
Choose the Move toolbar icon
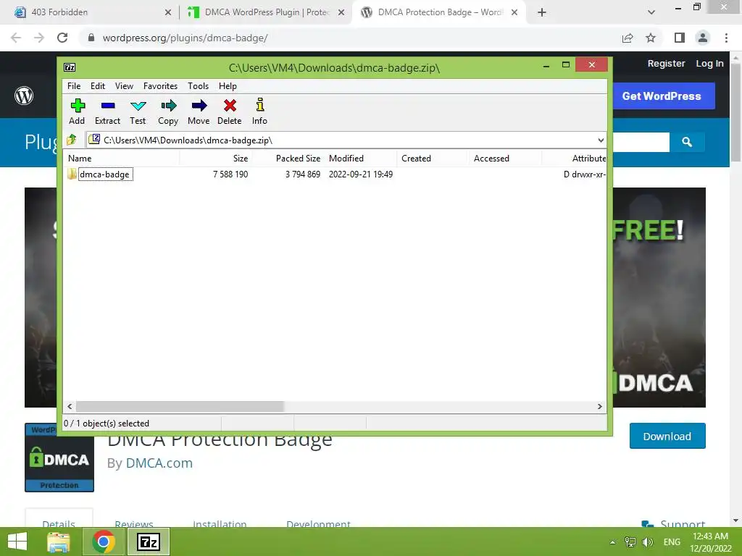[199, 106]
